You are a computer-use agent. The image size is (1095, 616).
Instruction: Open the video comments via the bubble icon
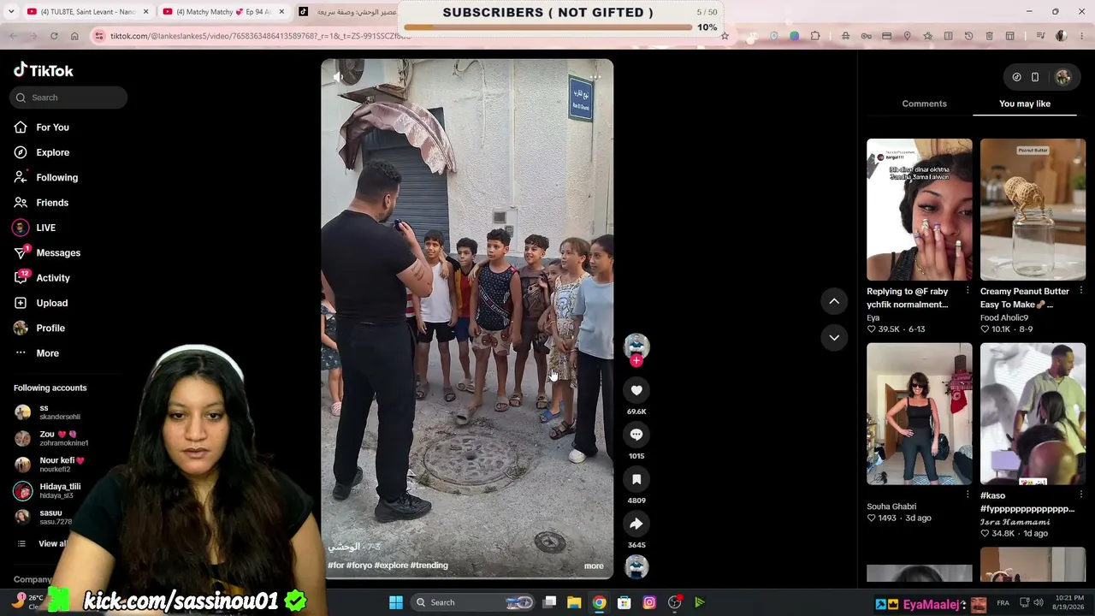click(x=636, y=435)
